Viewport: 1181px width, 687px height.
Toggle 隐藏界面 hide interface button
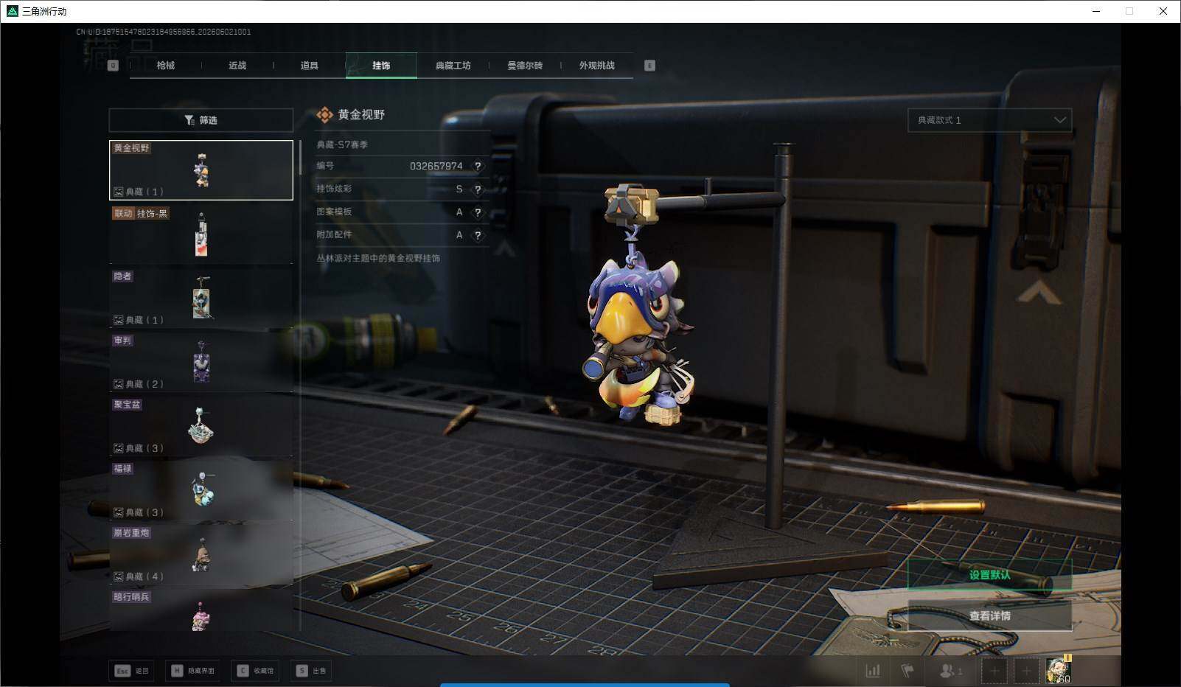192,671
